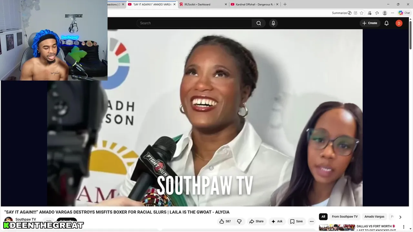Open the account avatar menu

point(399,23)
